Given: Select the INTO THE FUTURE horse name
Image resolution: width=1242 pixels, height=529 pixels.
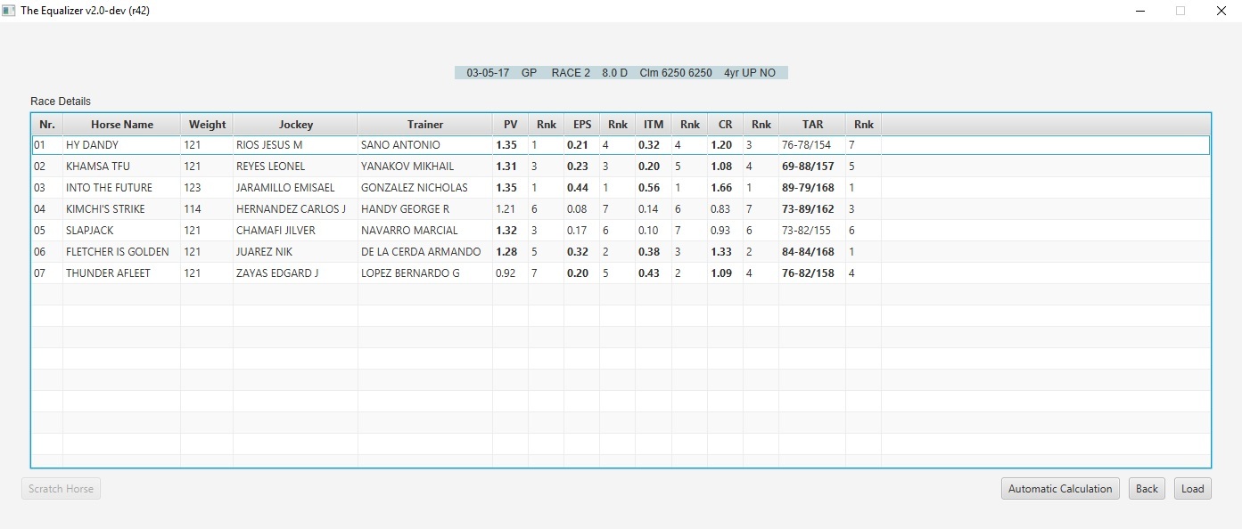Looking at the screenshot, I should (x=109, y=188).
